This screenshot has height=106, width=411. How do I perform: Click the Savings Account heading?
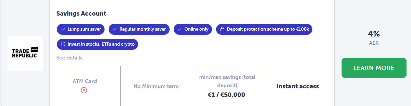pos(81,14)
